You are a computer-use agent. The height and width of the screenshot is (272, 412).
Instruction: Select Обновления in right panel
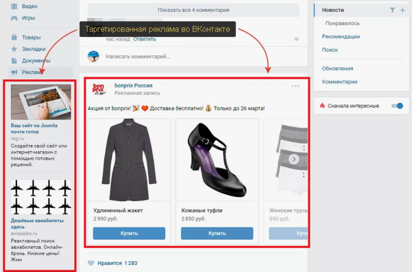tap(338, 69)
